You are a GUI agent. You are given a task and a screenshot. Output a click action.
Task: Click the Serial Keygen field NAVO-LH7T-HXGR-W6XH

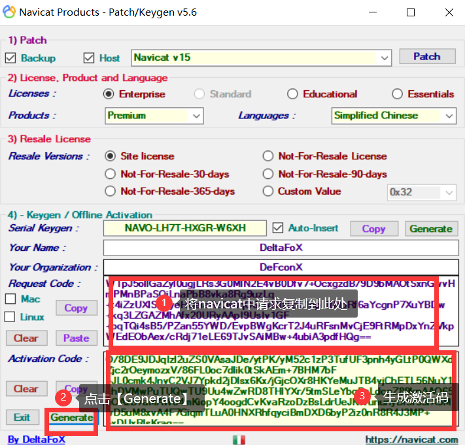pyautogui.click(x=185, y=228)
